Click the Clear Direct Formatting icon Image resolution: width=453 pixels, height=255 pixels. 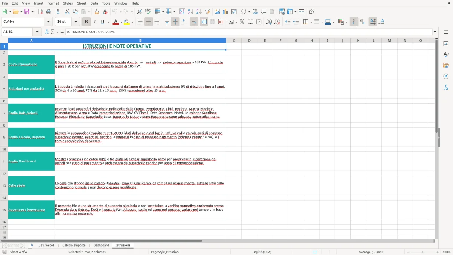(105, 12)
